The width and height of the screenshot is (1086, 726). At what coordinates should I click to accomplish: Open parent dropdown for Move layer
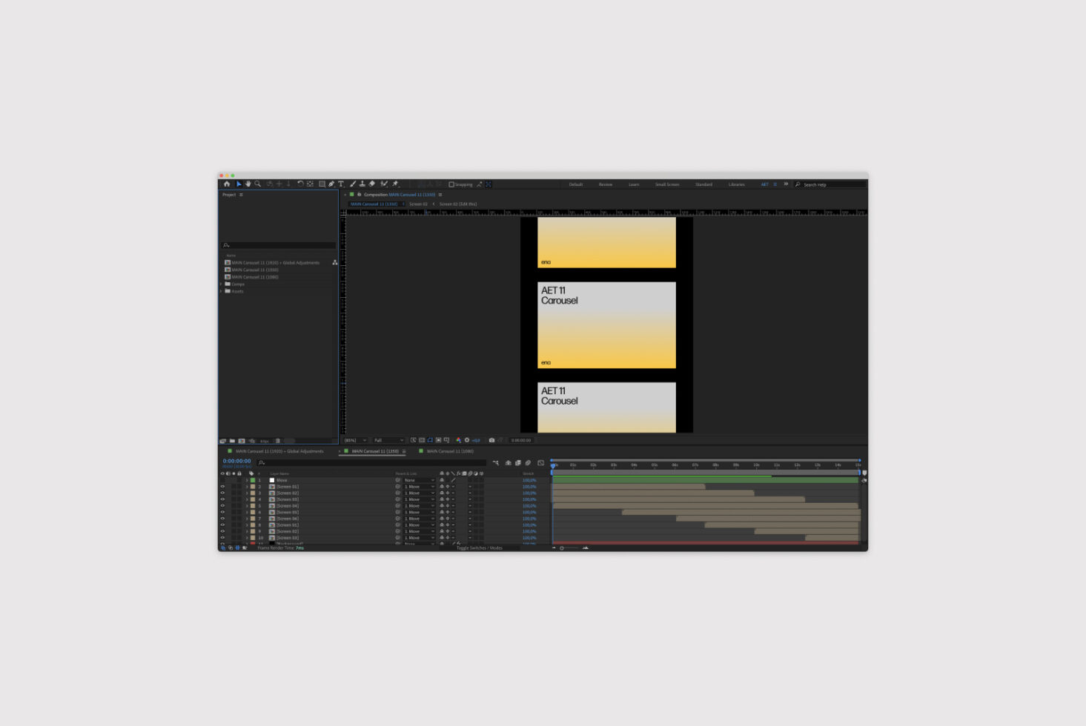click(x=419, y=480)
